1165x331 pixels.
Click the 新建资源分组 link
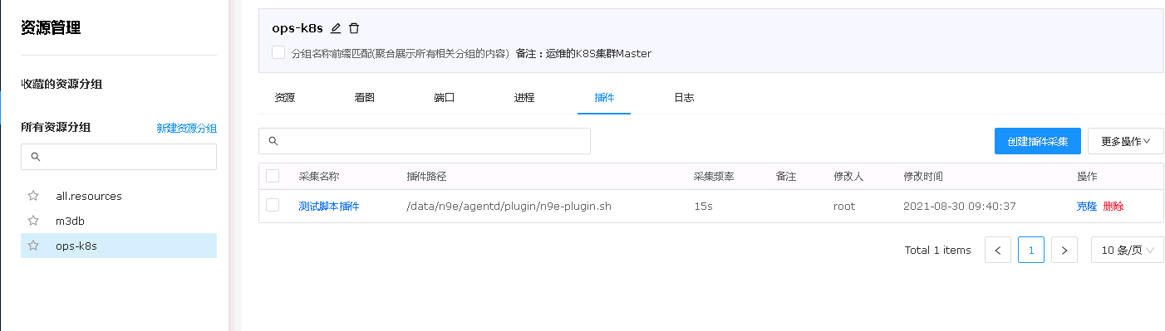point(187,128)
